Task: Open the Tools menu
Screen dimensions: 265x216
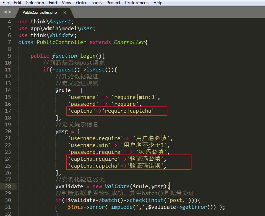Action: pyautogui.click(x=96, y=3)
